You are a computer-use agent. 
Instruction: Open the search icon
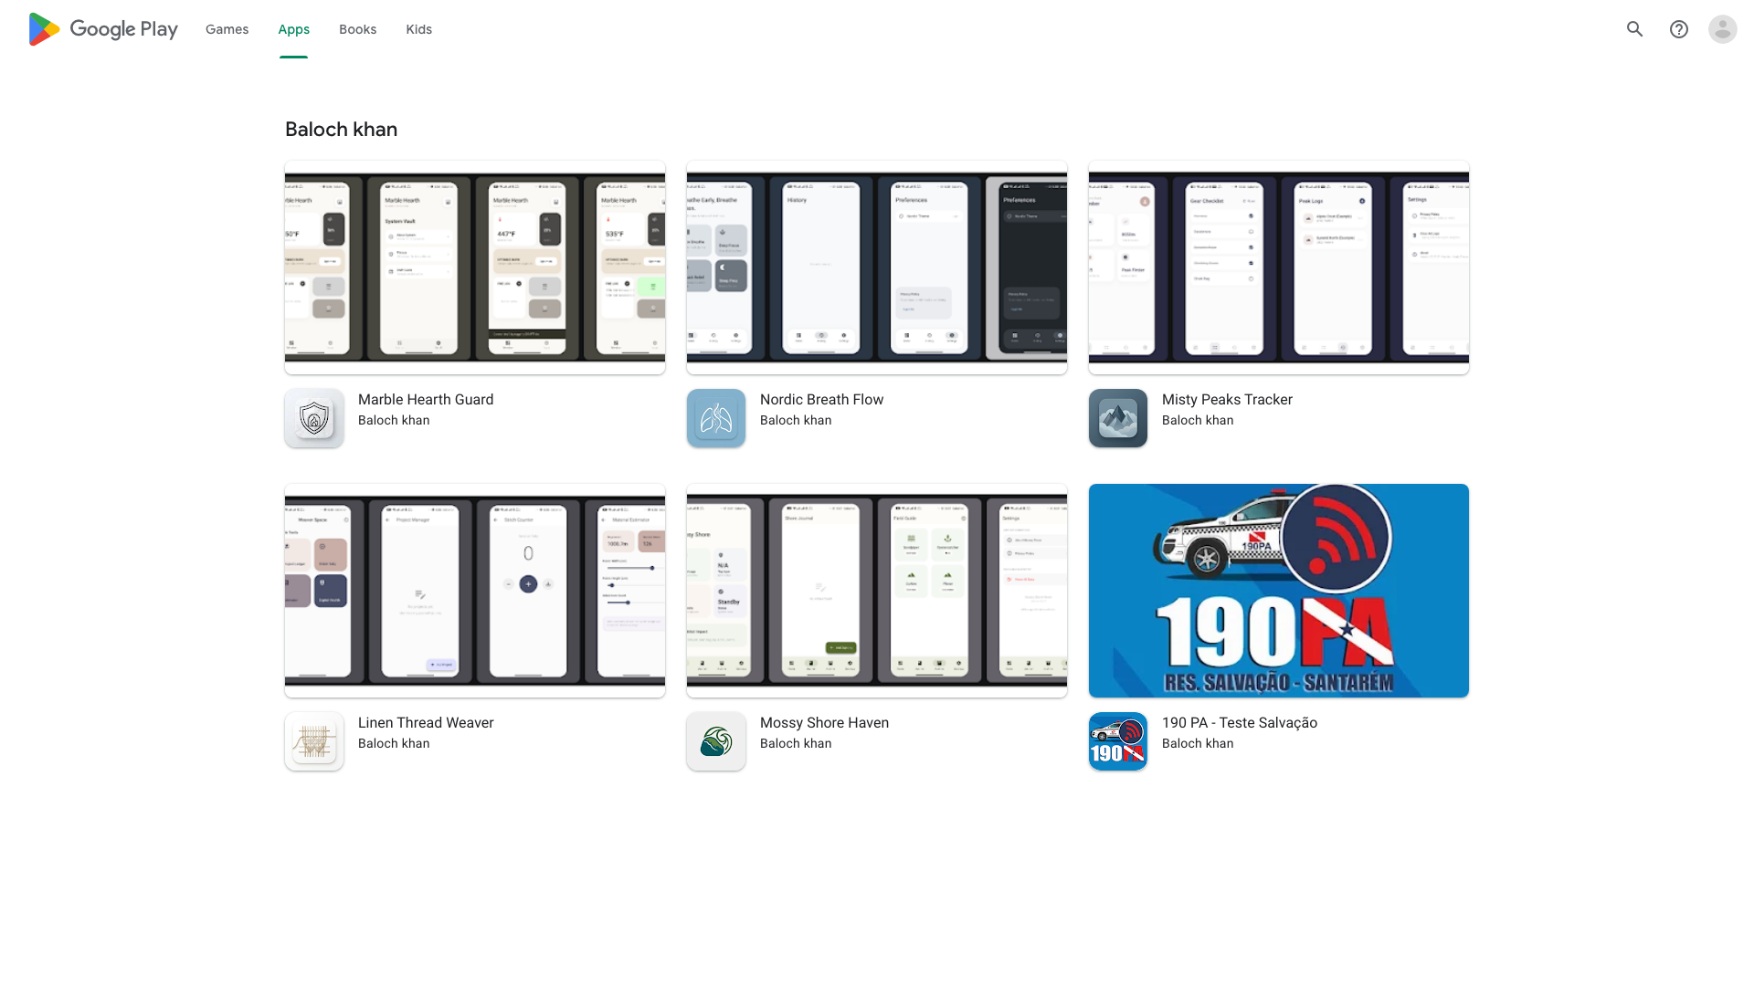pos(1635,29)
